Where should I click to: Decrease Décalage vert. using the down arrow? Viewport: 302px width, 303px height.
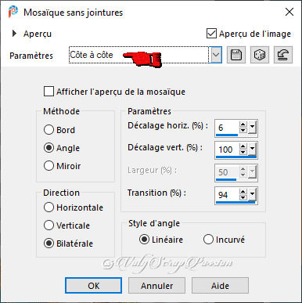[x=243, y=152]
